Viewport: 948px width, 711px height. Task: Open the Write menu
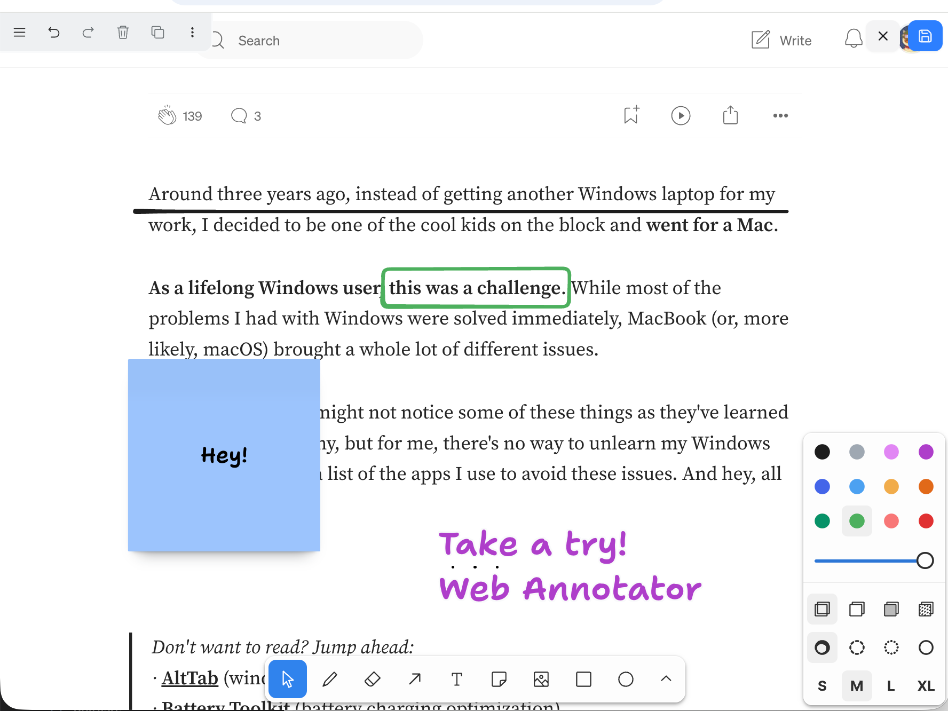click(x=781, y=40)
